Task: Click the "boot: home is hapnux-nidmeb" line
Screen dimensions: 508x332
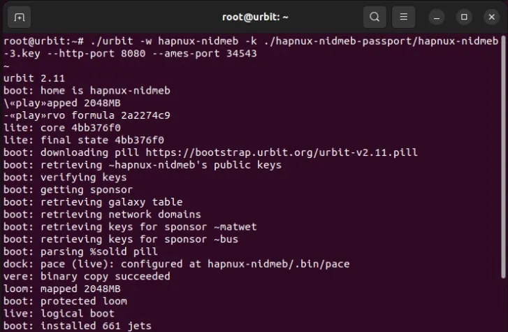Action: 87,90
